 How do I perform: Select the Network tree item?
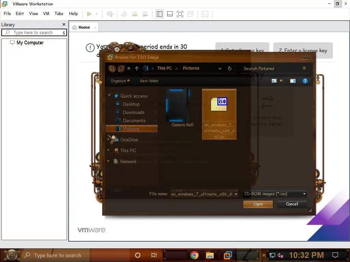(128, 161)
